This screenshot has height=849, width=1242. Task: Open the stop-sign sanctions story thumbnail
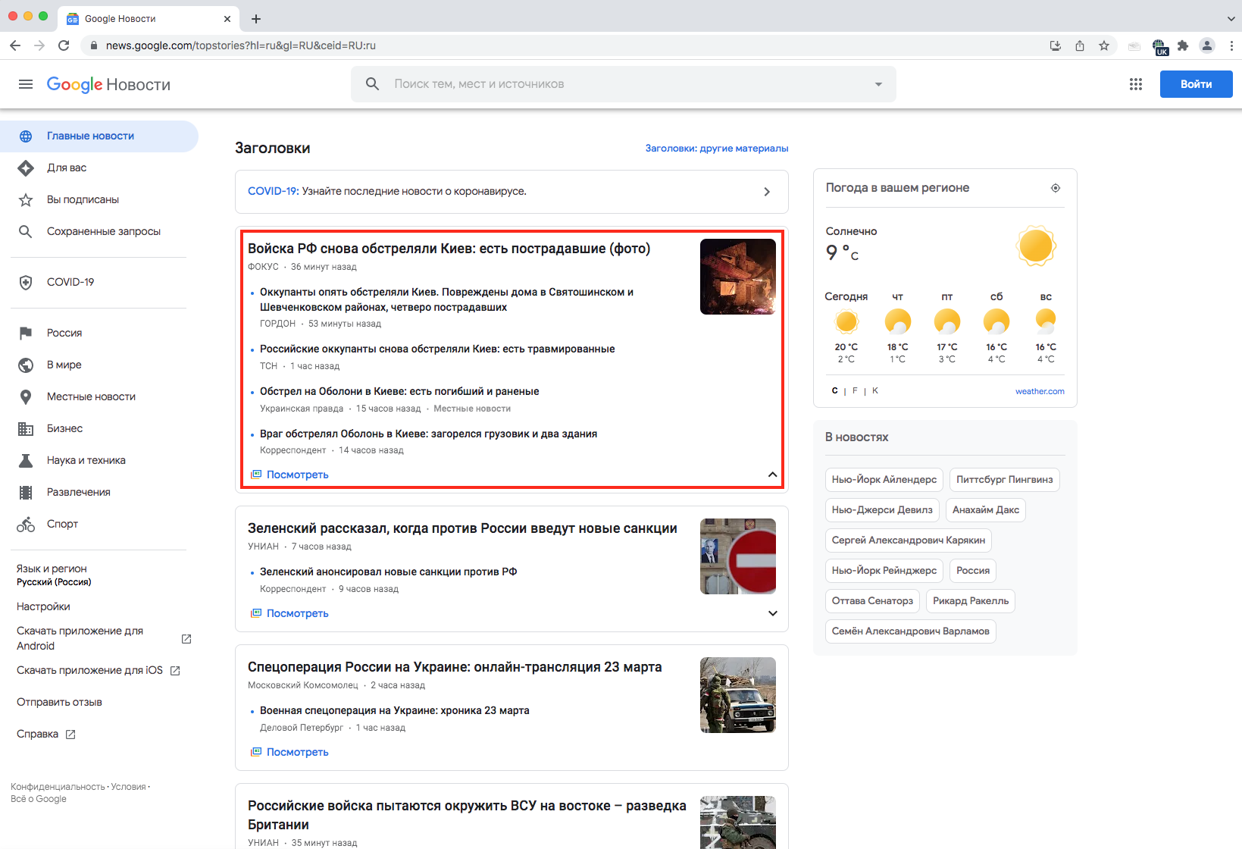pyautogui.click(x=738, y=556)
